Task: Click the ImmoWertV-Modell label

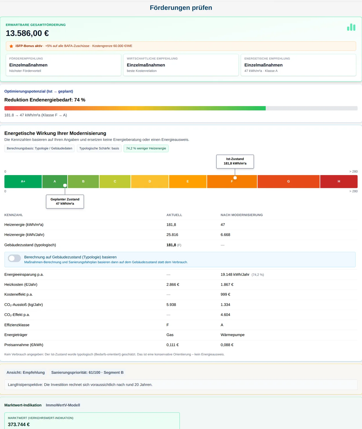Action: [x=63, y=405]
